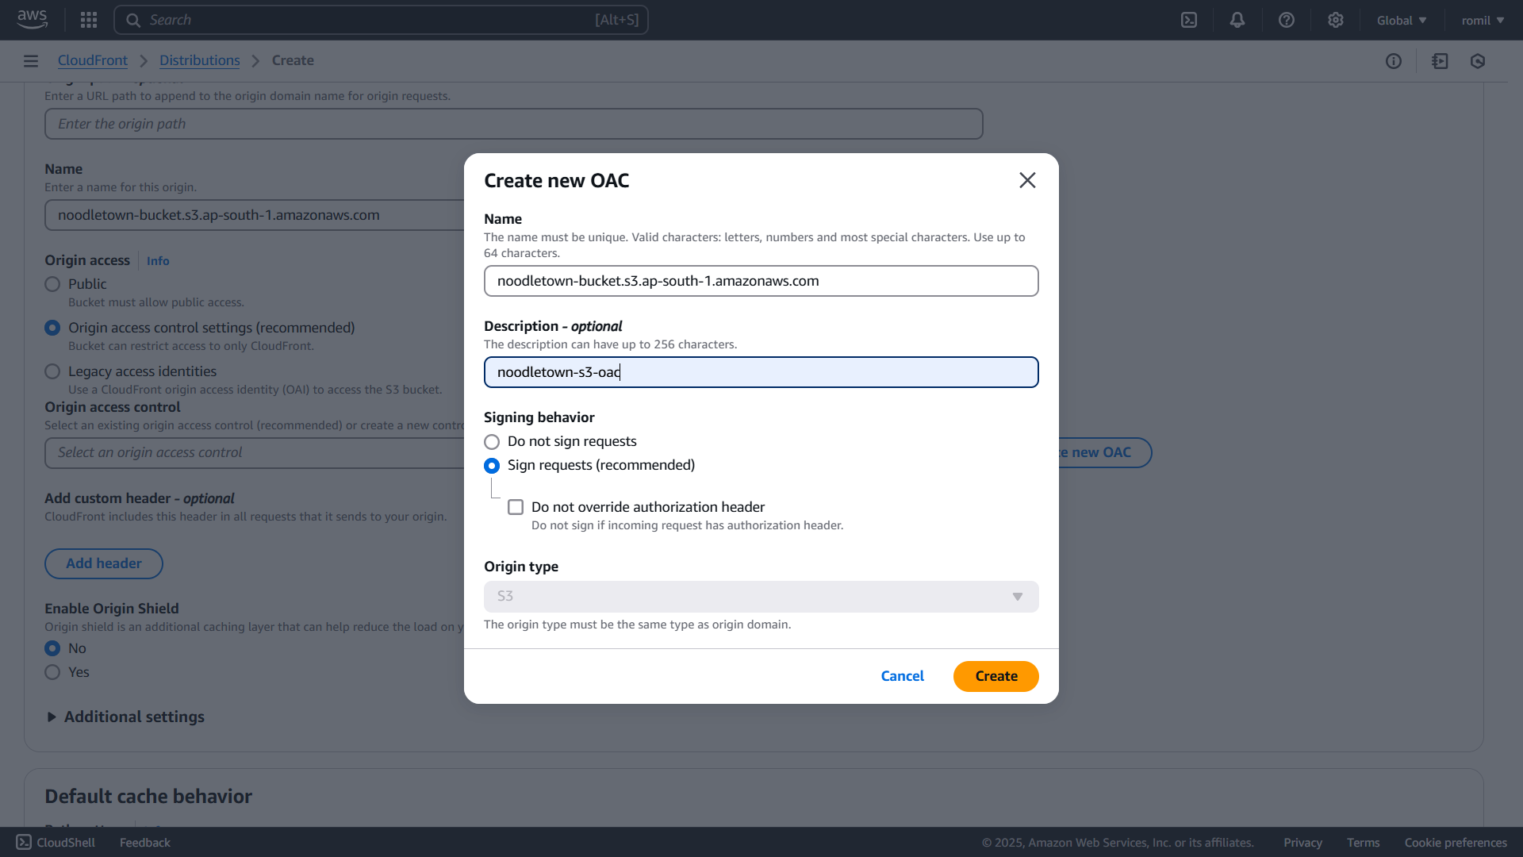
Task: Launch CloudShell from the top bar icon
Action: click(x=1189, y=20)
